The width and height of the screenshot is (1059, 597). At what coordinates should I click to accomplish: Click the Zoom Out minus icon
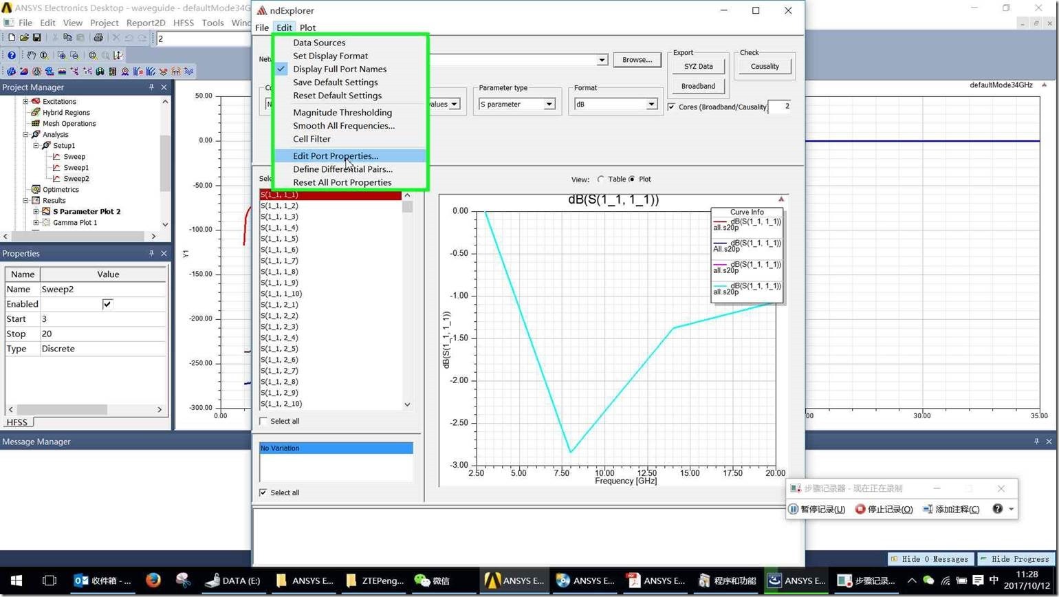click(74, 55)
